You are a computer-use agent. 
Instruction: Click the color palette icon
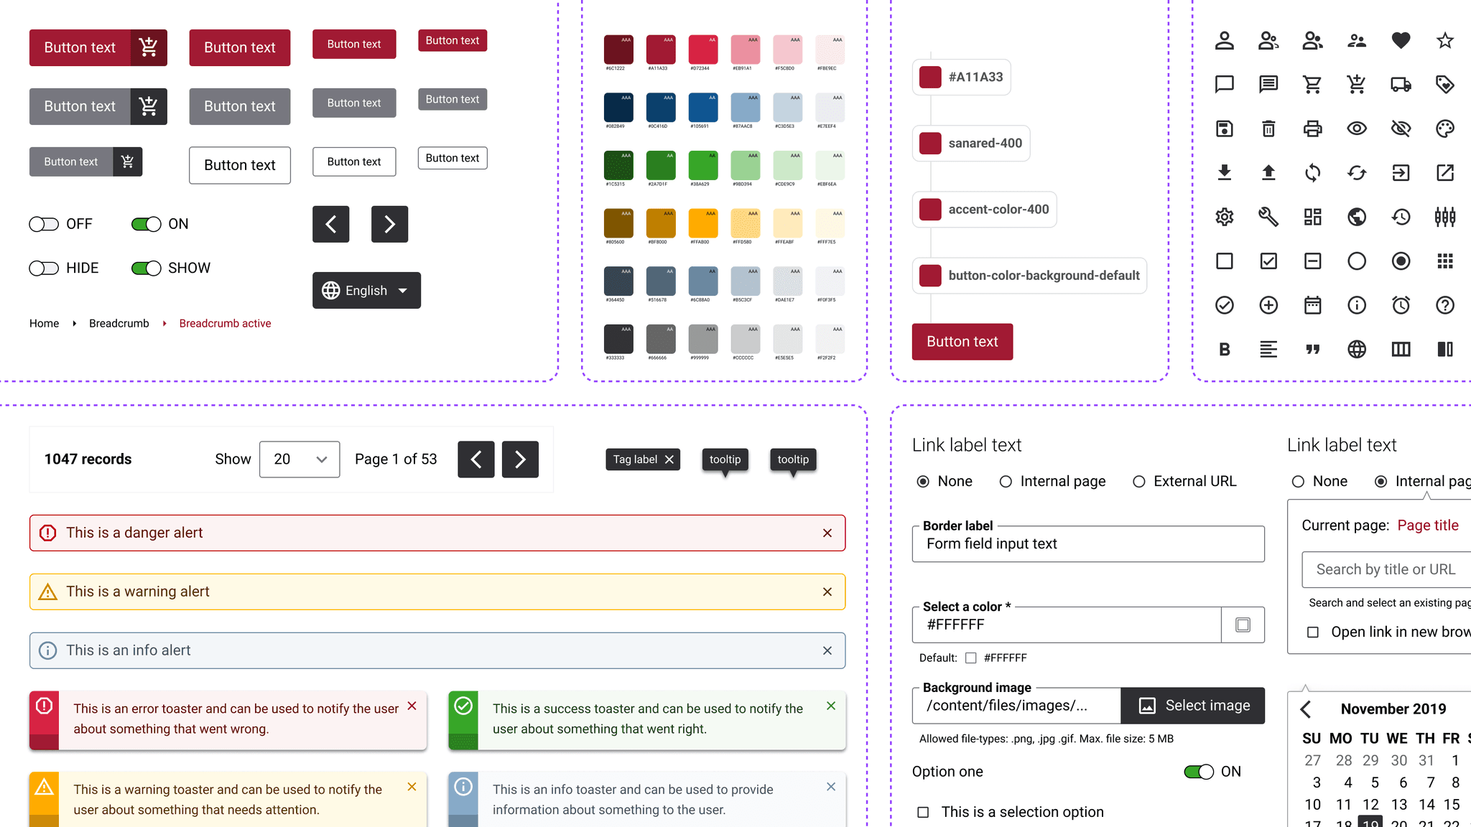click(1444, 129)
